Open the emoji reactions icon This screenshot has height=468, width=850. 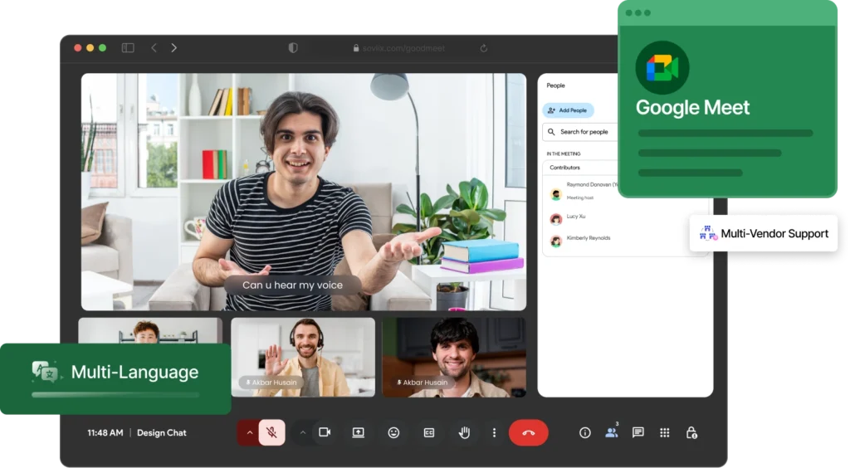coord(393,432)
